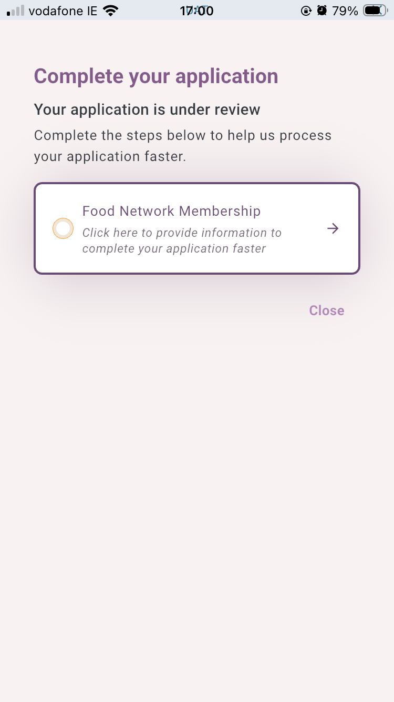Click the arrow icon on the membership card
394x702 pixels.
(x=333, y=228)
